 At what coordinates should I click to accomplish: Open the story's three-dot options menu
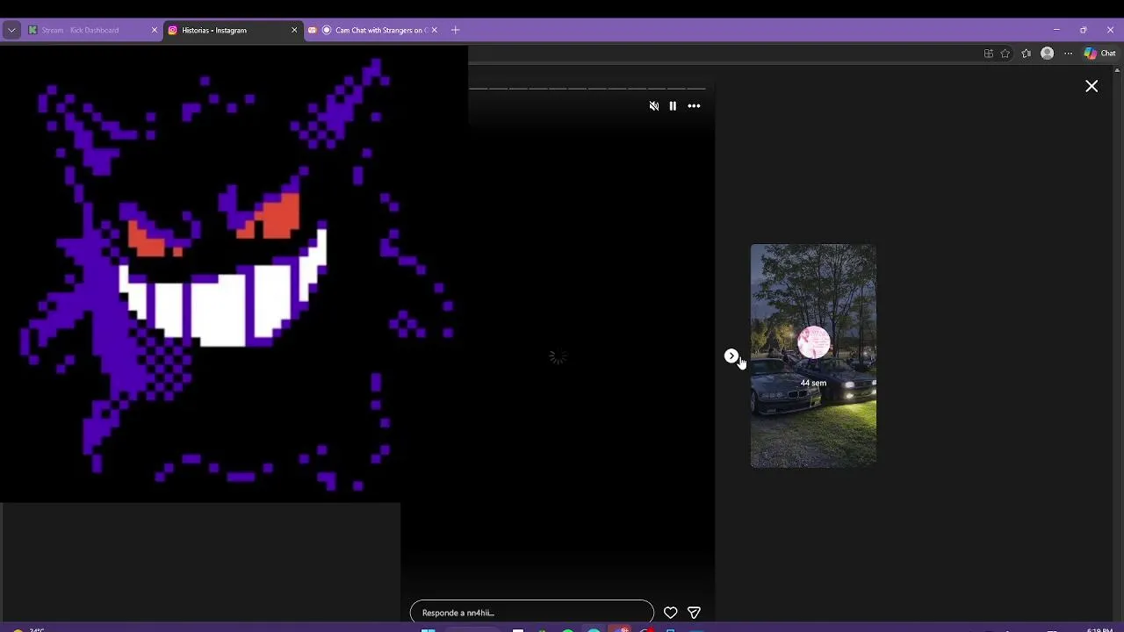(x=694, y=106)
